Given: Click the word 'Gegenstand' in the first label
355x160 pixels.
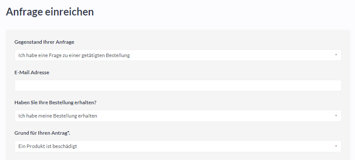Looking at the screenshot, I should [28, 42].
